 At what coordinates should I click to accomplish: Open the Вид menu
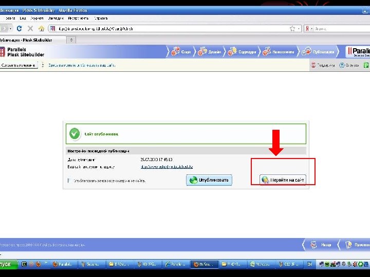(x=23, y=18)
